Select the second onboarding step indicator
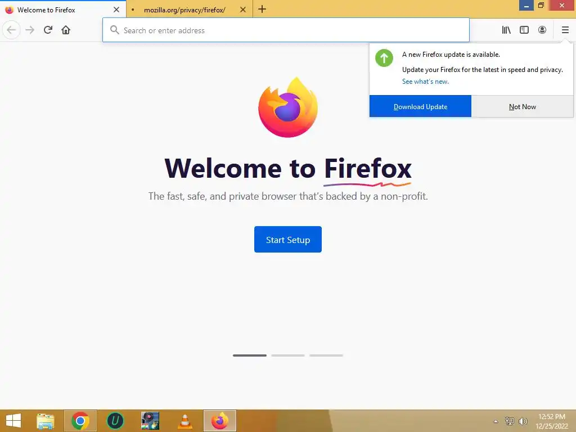Screen dimensions: 576x432 pos(288,355)
